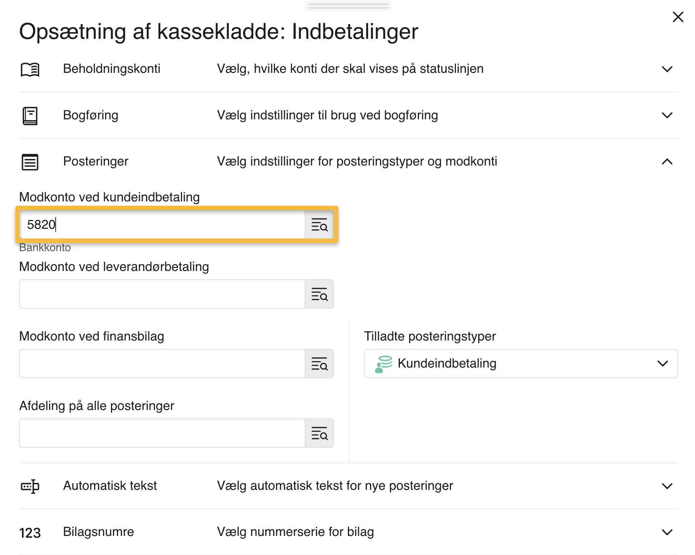Open the Tilladte posteringstyper dropdown
This screenshot has height=555, width=695.
click(x=662, y=363)
